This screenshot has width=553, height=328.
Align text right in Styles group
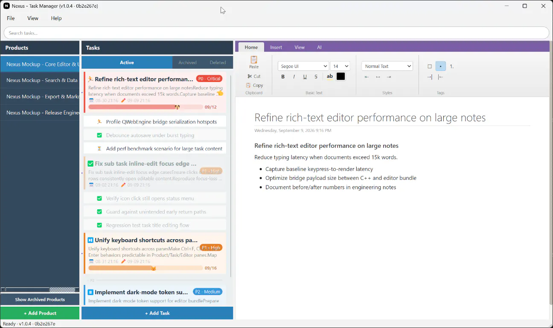tap(389, 77)
